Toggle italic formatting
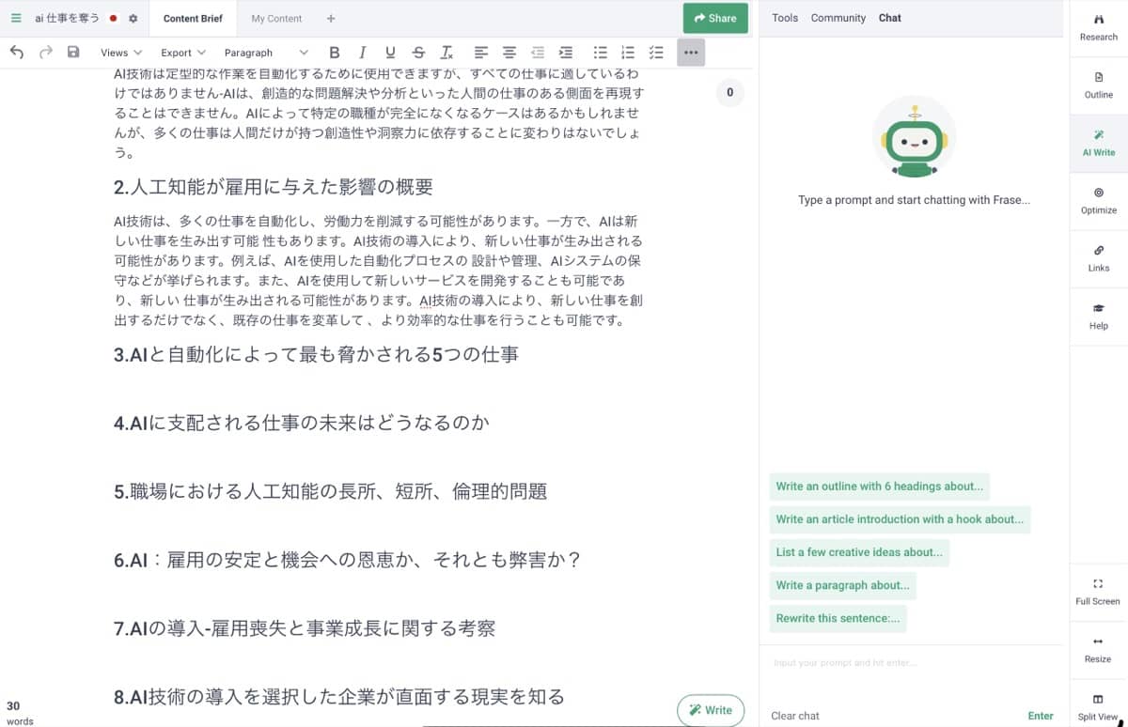This screenshot has width=1128, height=727. [x=363, y=53]
